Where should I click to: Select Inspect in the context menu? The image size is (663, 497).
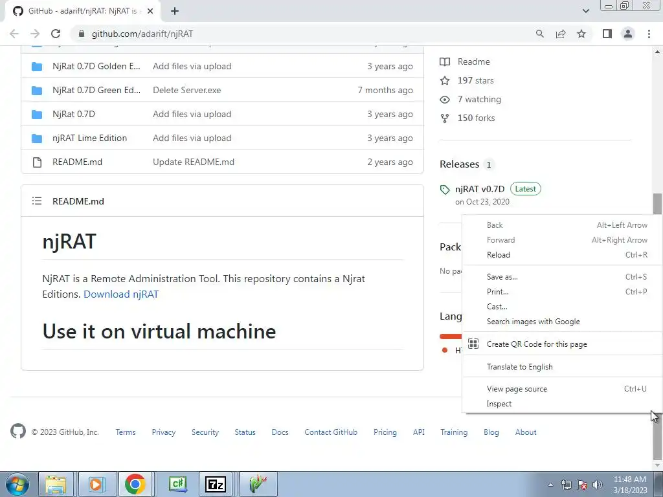(562, 404)
